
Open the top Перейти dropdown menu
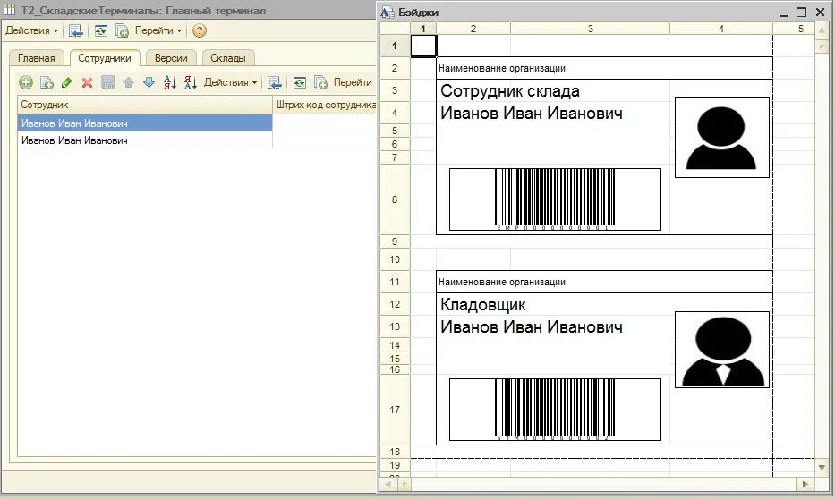[158, 31]
